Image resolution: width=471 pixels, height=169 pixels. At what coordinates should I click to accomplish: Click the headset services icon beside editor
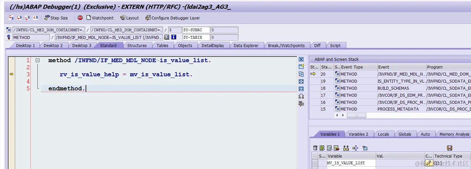[x=301, y=96]
